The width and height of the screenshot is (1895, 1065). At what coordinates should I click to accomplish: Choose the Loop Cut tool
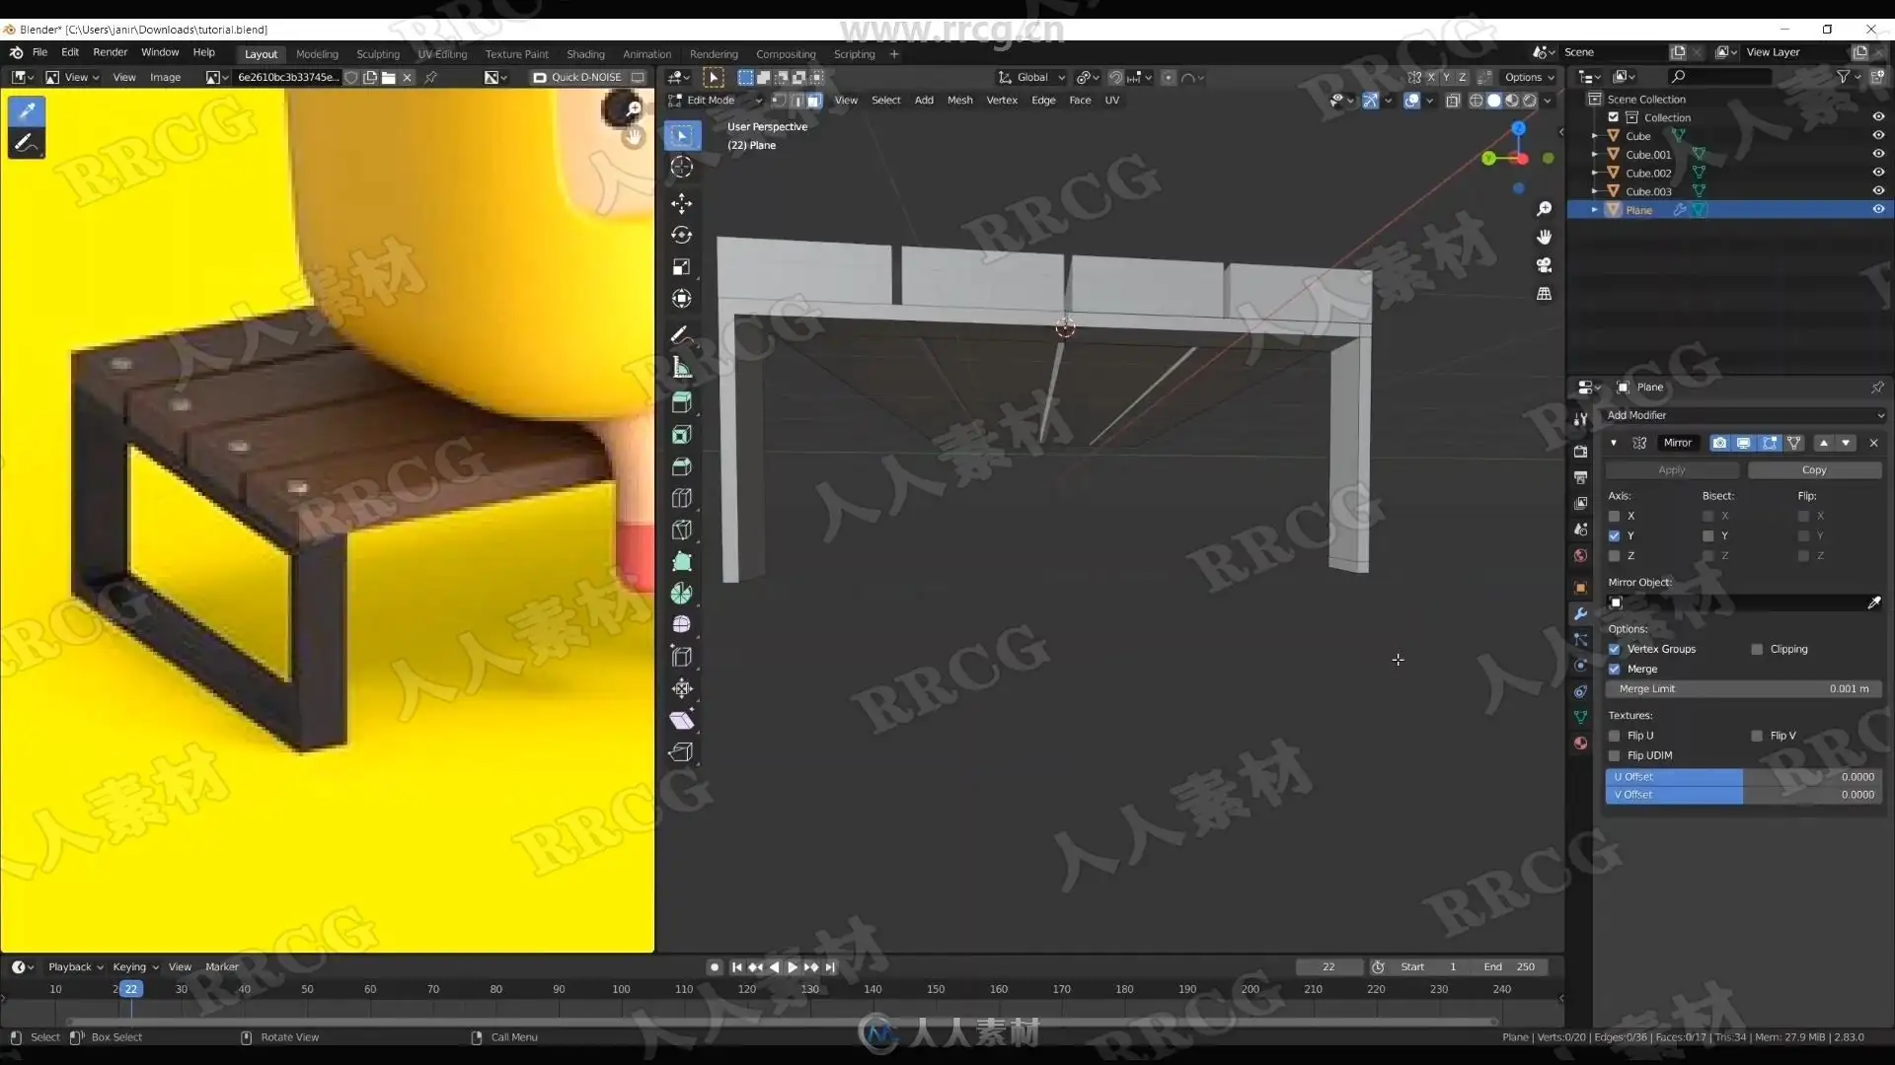[x=681, y=498]
